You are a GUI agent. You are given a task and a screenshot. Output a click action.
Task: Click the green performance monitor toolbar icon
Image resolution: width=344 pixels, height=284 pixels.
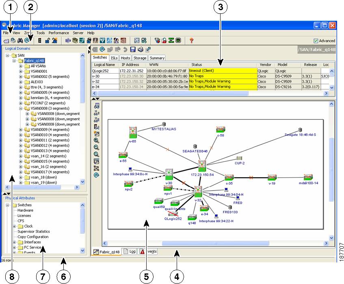coord(178,40)
